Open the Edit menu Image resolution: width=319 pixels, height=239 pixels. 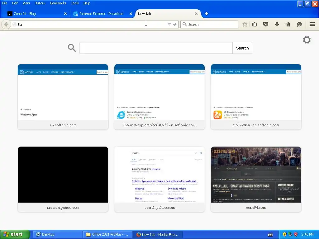tap(15, 3)
